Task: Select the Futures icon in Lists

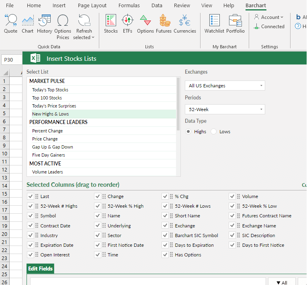Action: 164,24
